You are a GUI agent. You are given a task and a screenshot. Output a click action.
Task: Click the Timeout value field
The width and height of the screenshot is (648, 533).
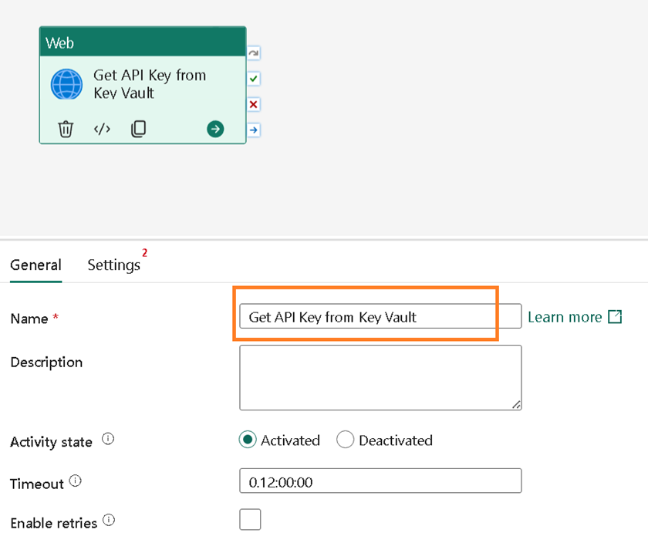(380, 481)
